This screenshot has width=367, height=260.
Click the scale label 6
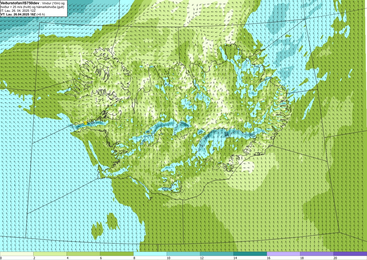[x=100, y=258]
